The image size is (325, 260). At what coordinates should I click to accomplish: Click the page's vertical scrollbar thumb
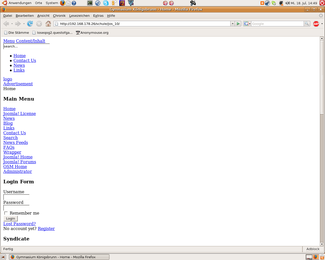click(x=322, y=76)
